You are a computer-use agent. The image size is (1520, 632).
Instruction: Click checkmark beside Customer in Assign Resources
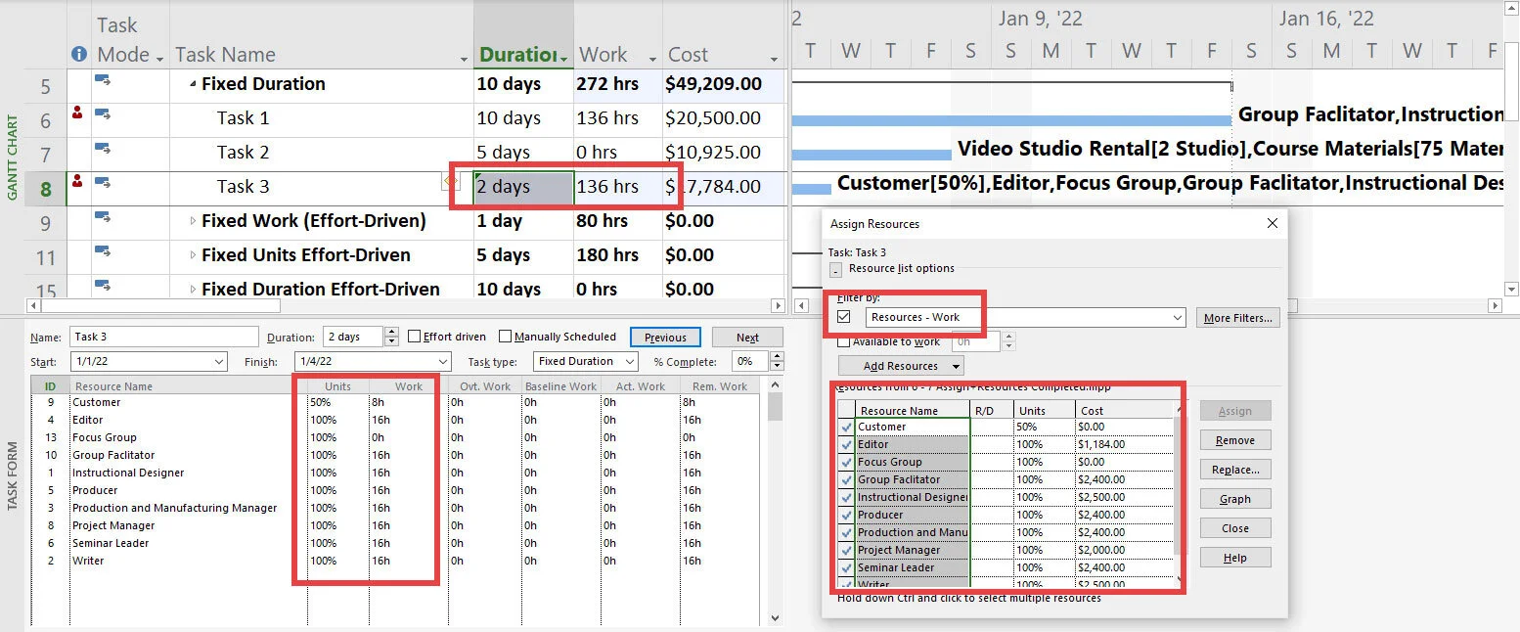(x=846, y=427)
